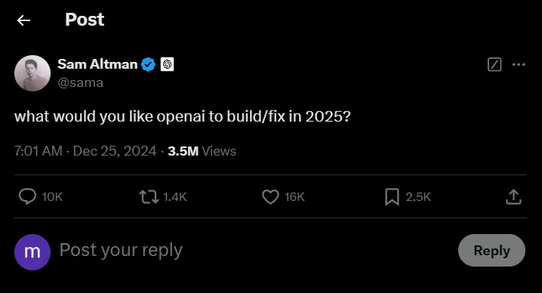
Task: Click the purple 'm' user avatar
Action: [32, 252]
